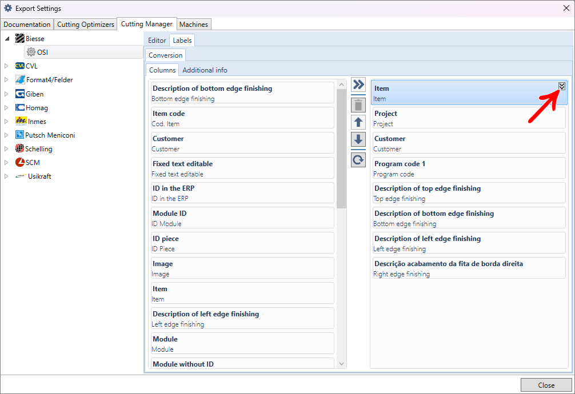Select 'Module ID' column entry
The height and width of the screenshot is (394, 575).
pos(242,218)
